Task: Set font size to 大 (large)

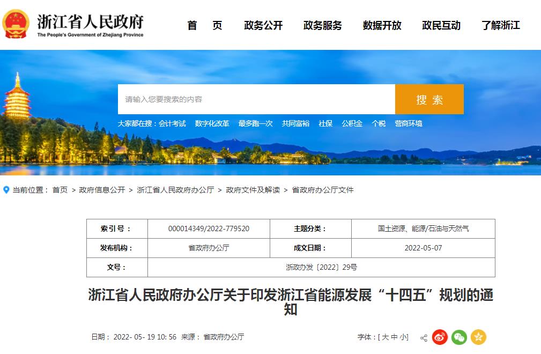Action: pyautogui.click(x=385, y=337)
